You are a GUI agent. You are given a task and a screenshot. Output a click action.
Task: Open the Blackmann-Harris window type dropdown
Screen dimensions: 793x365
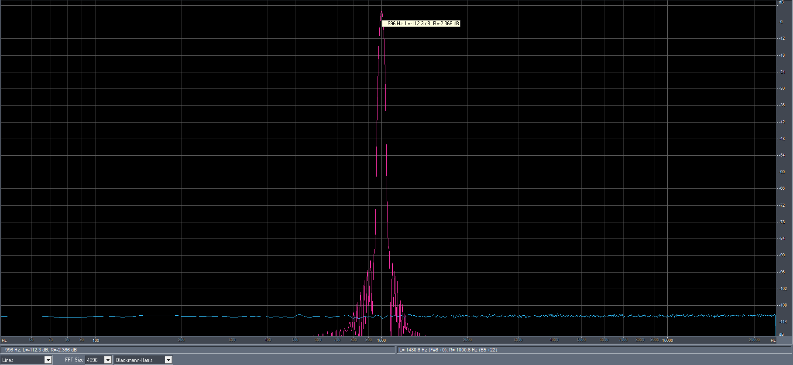pyautogui.click(x=143, y=360)
